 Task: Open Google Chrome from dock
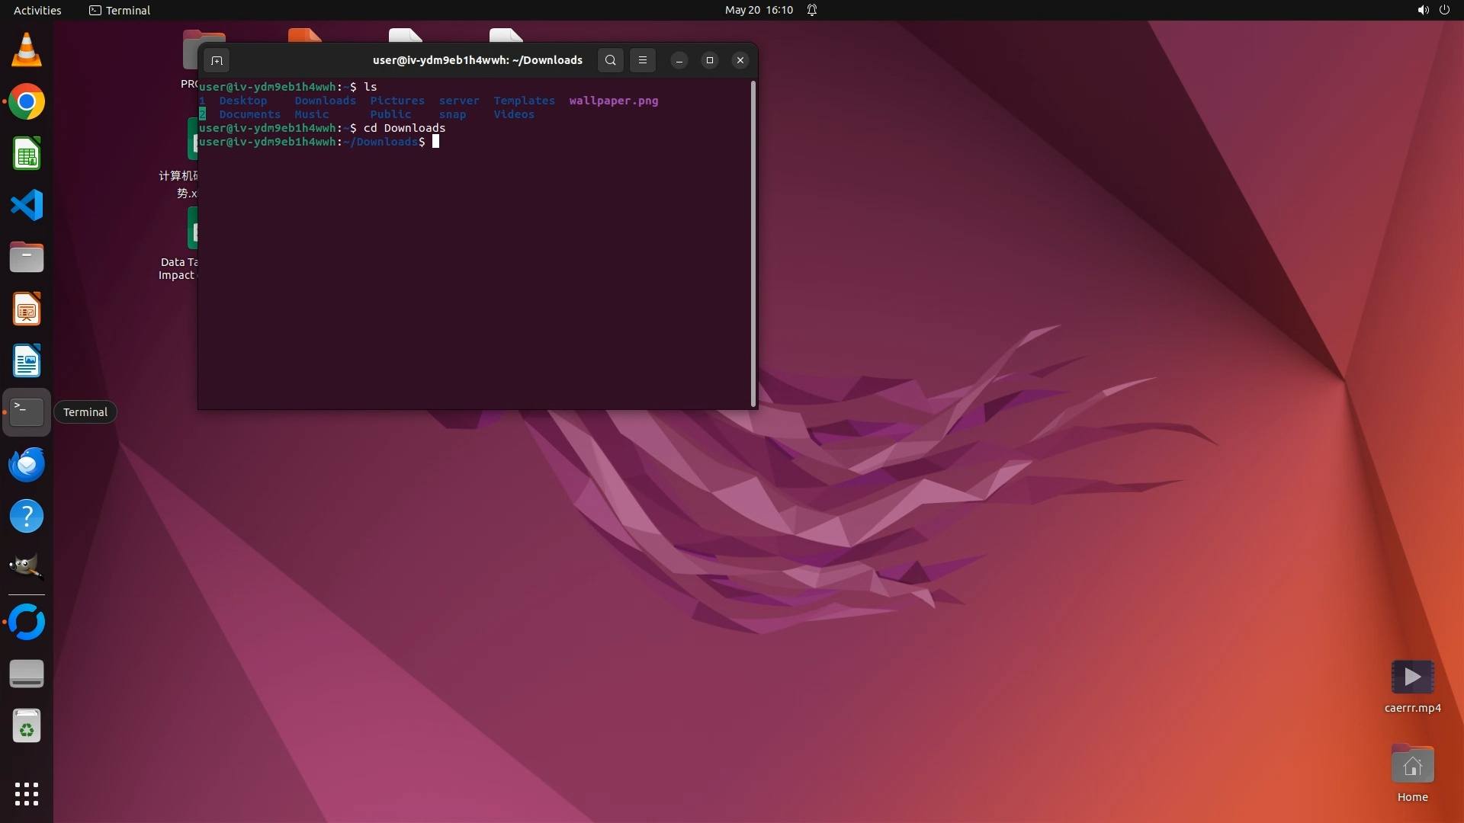pyautogui.click(x=27, y=102)
